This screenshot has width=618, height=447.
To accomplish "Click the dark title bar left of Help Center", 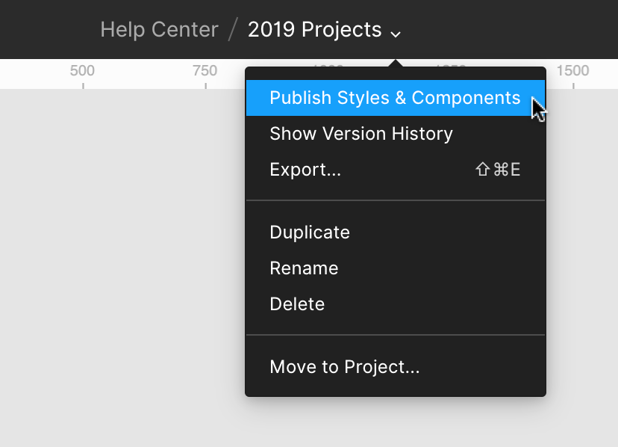I will pyautogui.click(x=45, y=30).
